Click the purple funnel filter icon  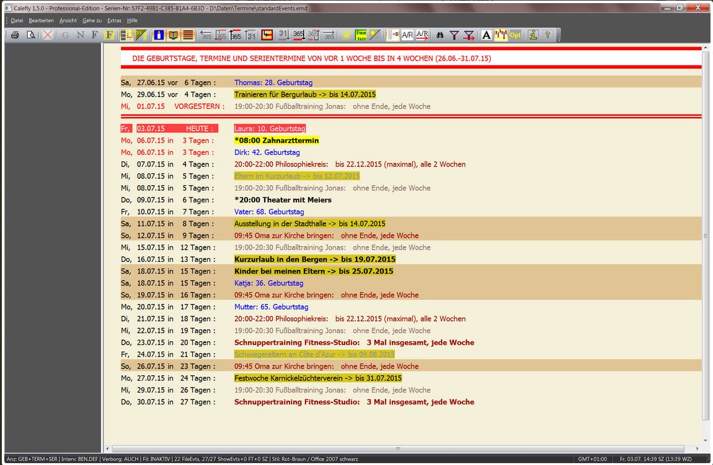454,35
